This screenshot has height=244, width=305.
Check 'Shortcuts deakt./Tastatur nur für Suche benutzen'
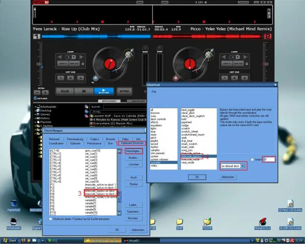pyautogui.click(x=50, y=219)
